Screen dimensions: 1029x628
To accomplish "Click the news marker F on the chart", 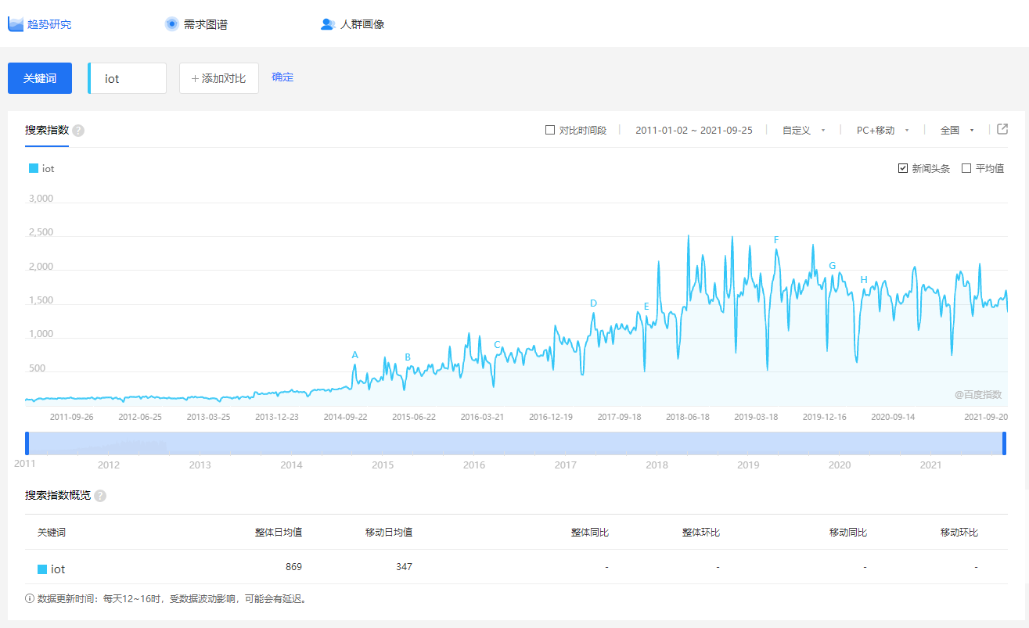I will pyautogui.click(x=776, y=240).
